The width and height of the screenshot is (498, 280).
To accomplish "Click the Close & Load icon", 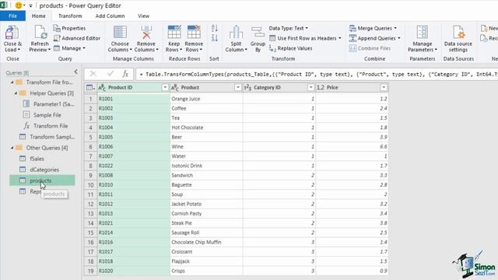I will point(12,33).
